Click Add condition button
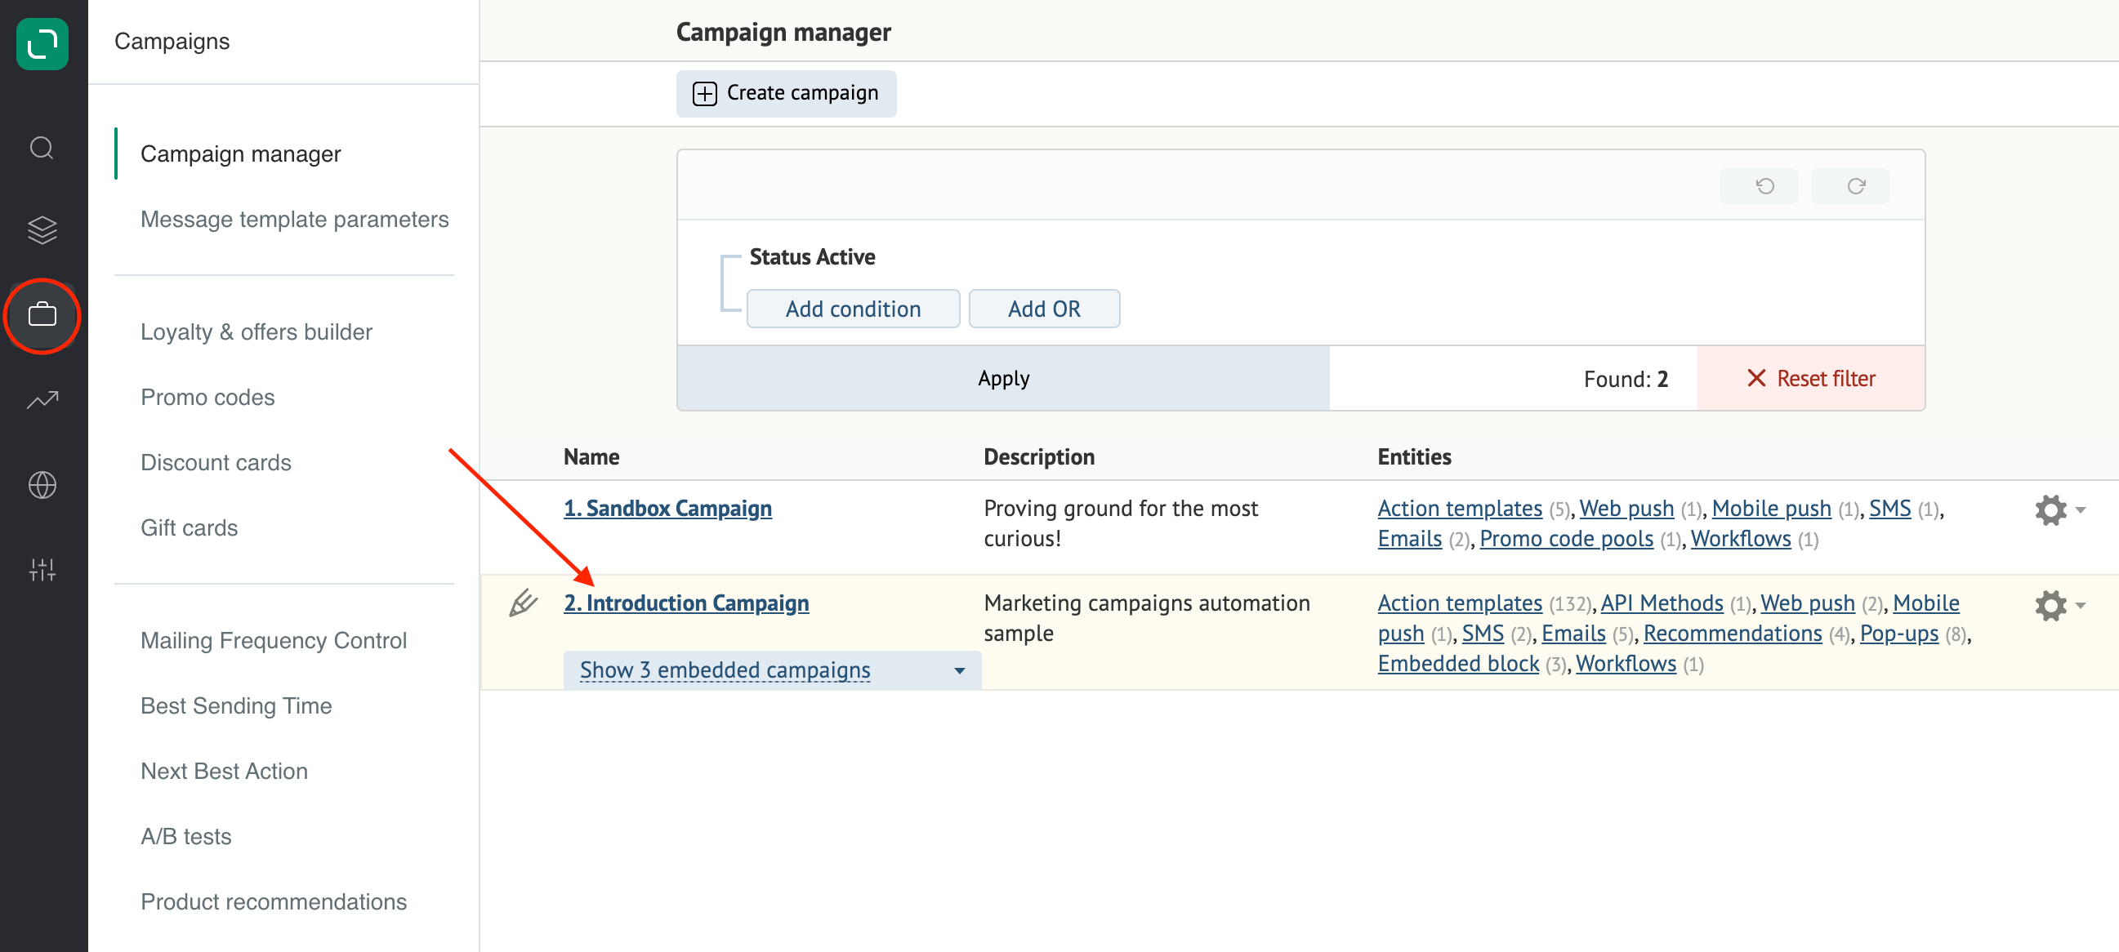2119x952 pixels. [852, 309]
